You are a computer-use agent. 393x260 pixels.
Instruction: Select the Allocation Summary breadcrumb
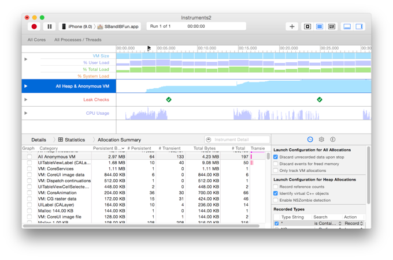(119, 140)
